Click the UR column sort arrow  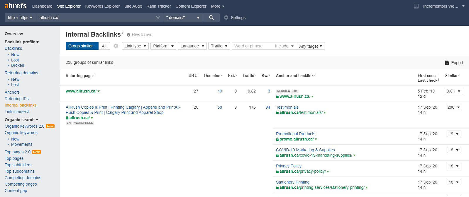tap(196, 76)
